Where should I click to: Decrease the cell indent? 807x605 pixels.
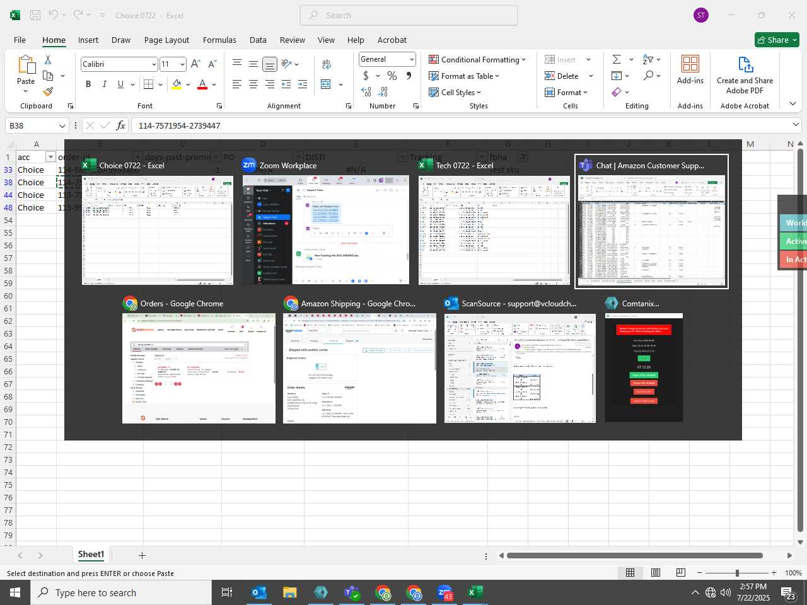[x=286, y=84]
